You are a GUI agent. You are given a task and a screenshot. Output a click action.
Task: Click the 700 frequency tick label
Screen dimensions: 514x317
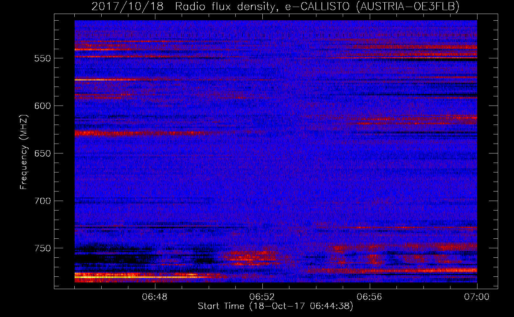point(42,201)
